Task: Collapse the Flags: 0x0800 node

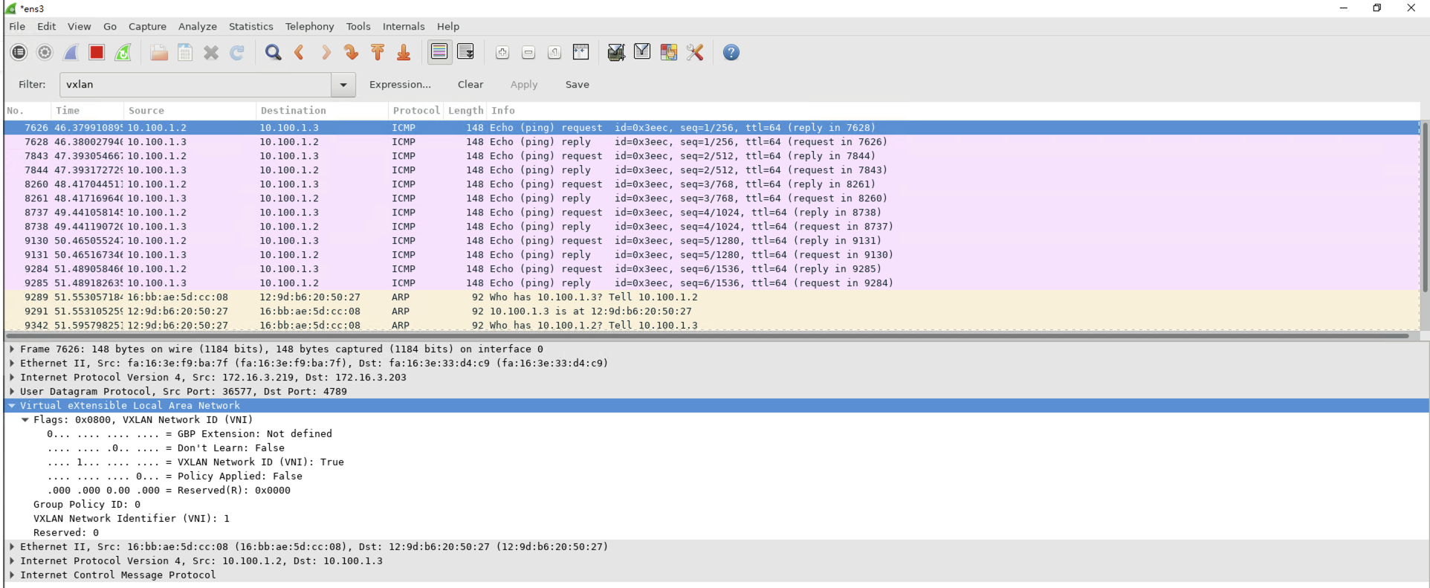Action: 25,420
